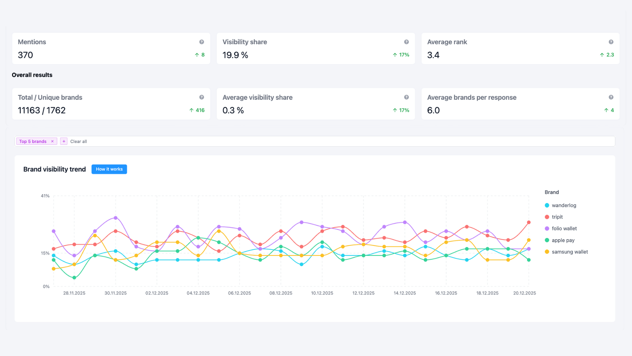The image size is (632, 356).
Task: Remove the Top 5 brands filter tag
Action: click(x=52, y=141)
